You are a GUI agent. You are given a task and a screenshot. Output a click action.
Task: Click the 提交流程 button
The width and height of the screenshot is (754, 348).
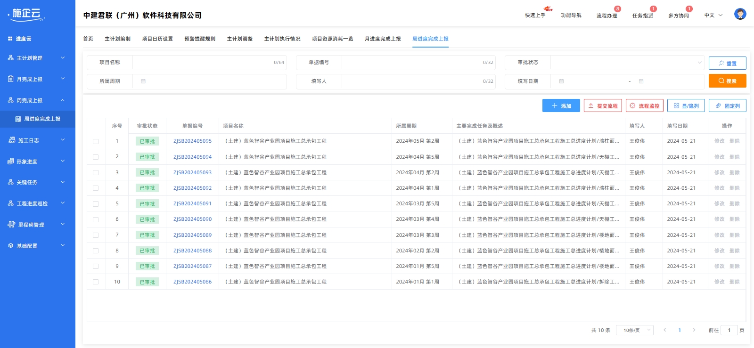[603, 105]
